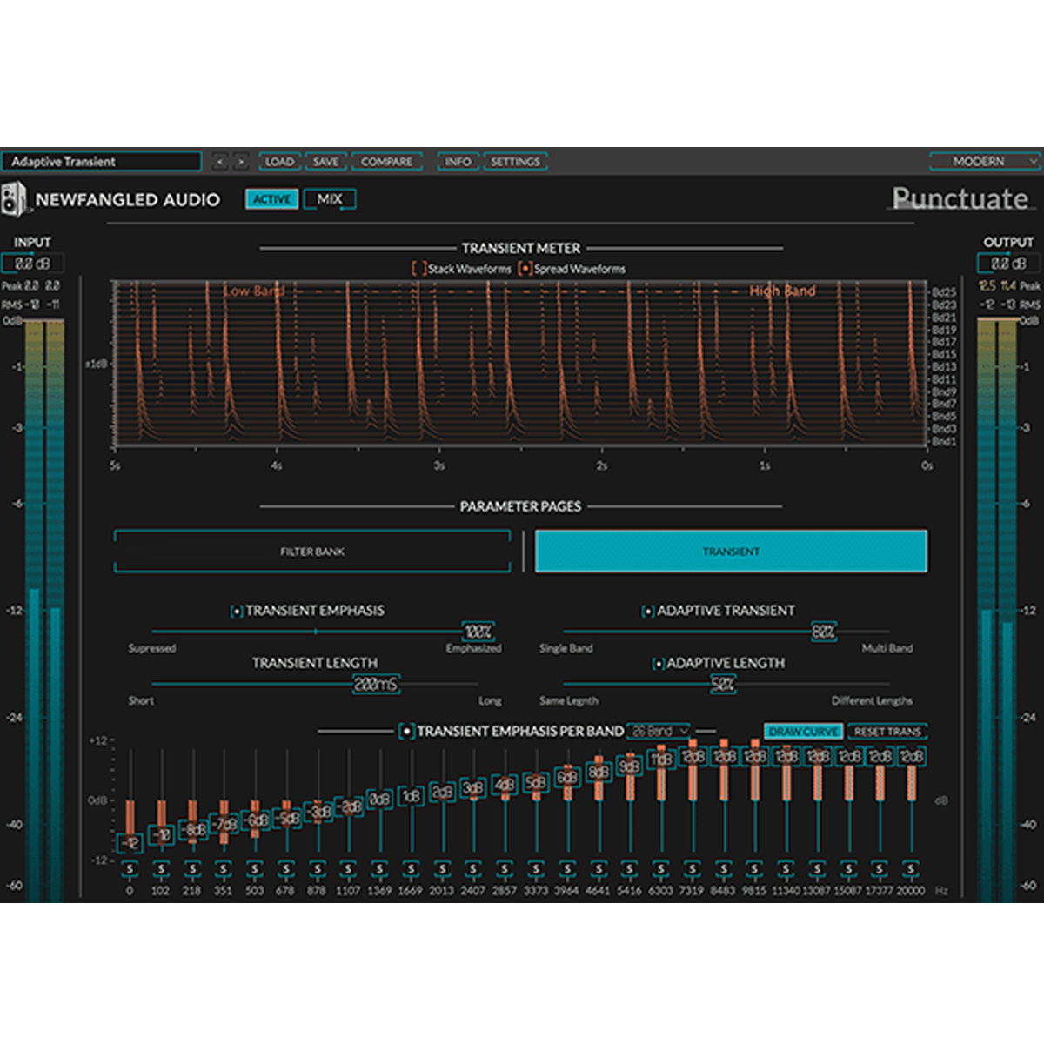The width and height of the screenshot is (1044, 1044).
Task: Click the LOAD preset button
Action: 279,162
